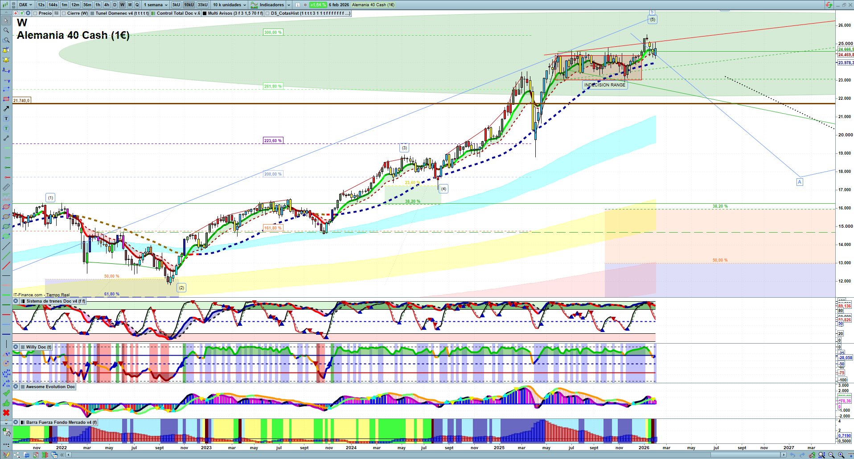Click the red down-arrow icon in indicator bar
Viewport: 854px width, 459px height.
pyautogui.click(x=16, y=13)
